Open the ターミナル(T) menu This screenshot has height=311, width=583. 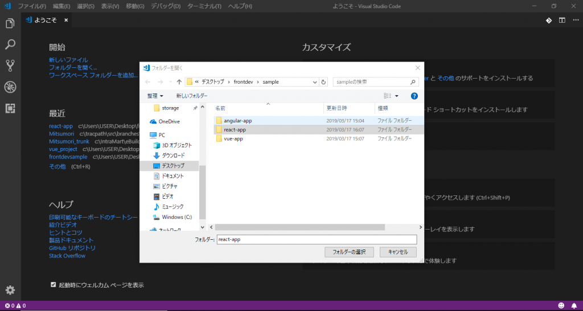click(x=204, y=6)
